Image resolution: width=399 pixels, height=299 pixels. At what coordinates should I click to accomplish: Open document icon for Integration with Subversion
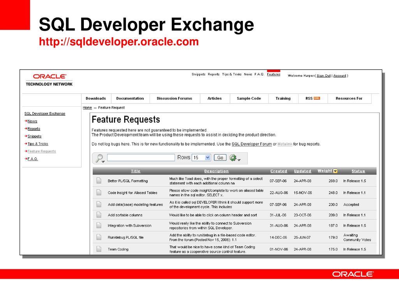click(x=99, y=225)
